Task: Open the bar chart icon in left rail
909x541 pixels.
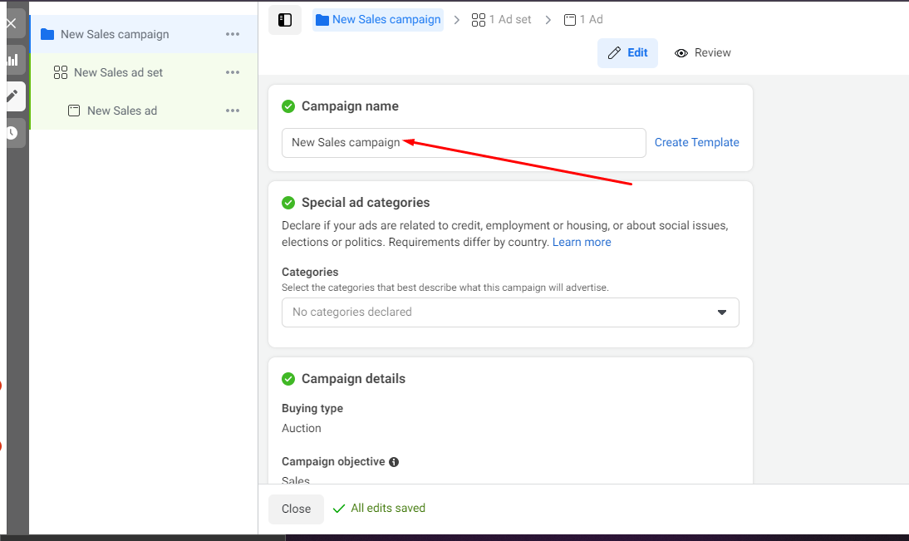Action: tap(12, 60)
